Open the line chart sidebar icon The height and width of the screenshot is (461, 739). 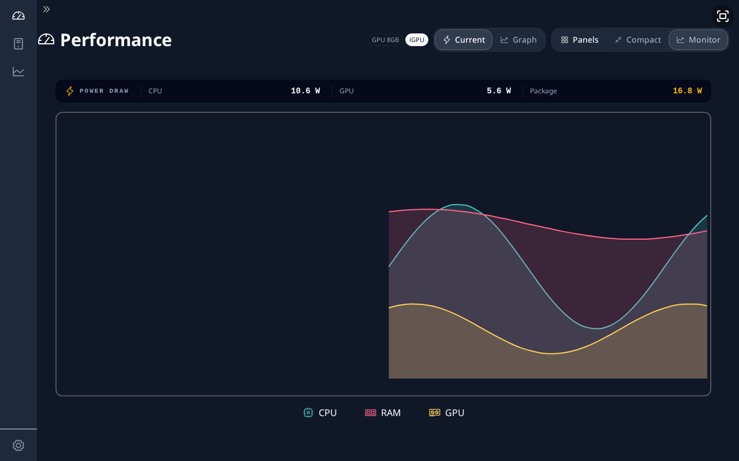(x=18, y=71)
